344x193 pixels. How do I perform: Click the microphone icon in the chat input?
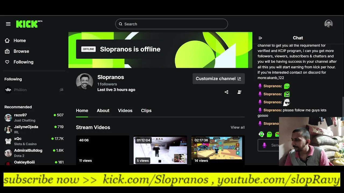264,145
